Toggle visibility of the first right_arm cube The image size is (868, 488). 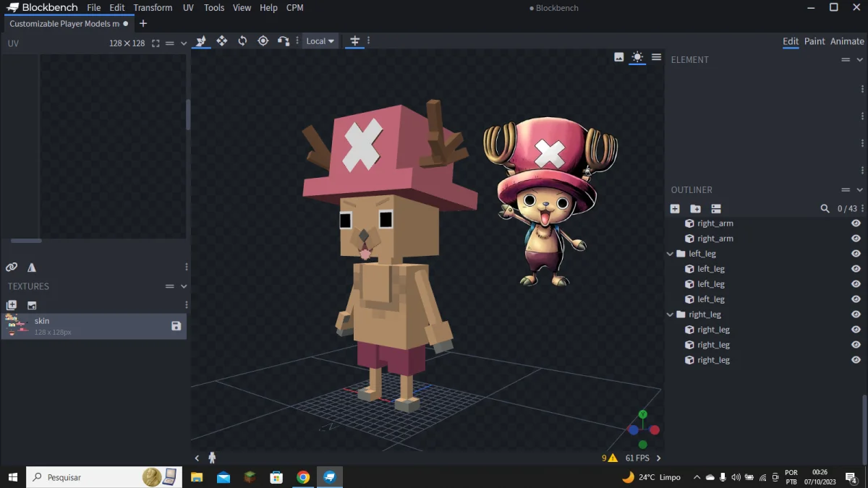[x=856, y=223]
